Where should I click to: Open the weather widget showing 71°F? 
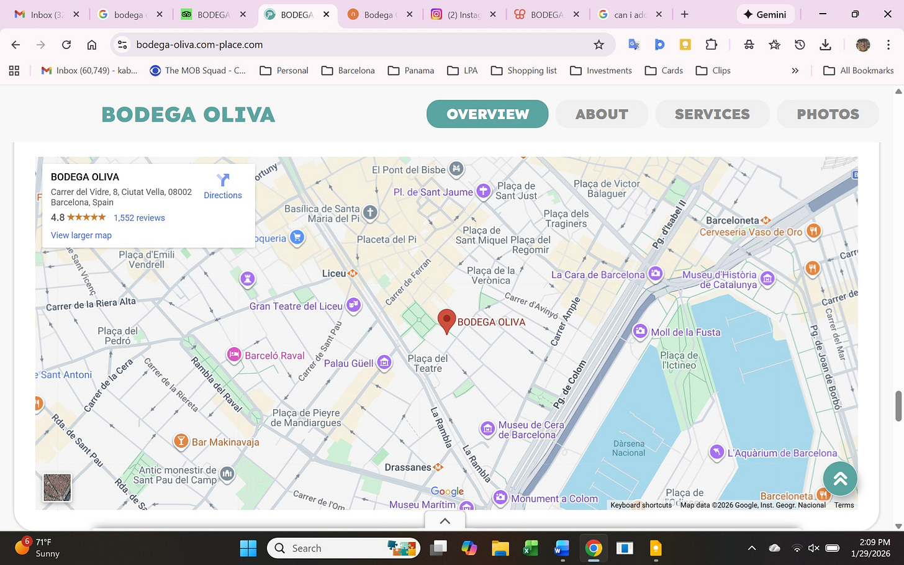point(37,548)
